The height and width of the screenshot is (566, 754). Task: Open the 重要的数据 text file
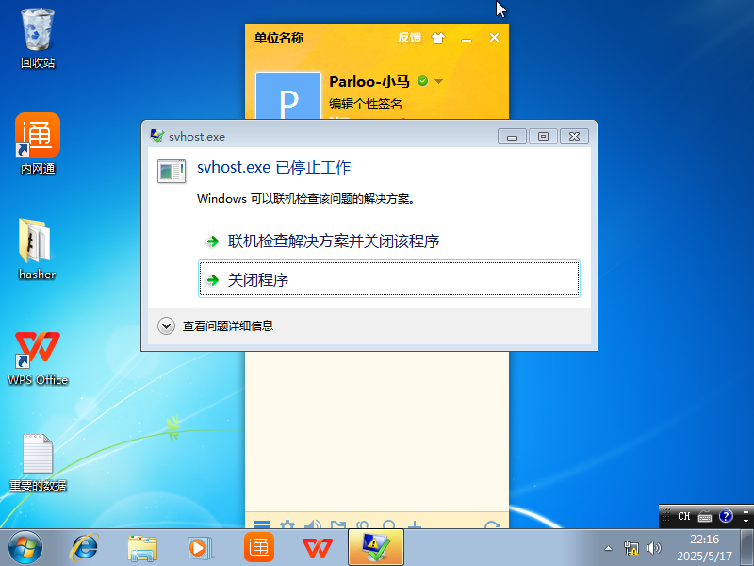point(38,462)
